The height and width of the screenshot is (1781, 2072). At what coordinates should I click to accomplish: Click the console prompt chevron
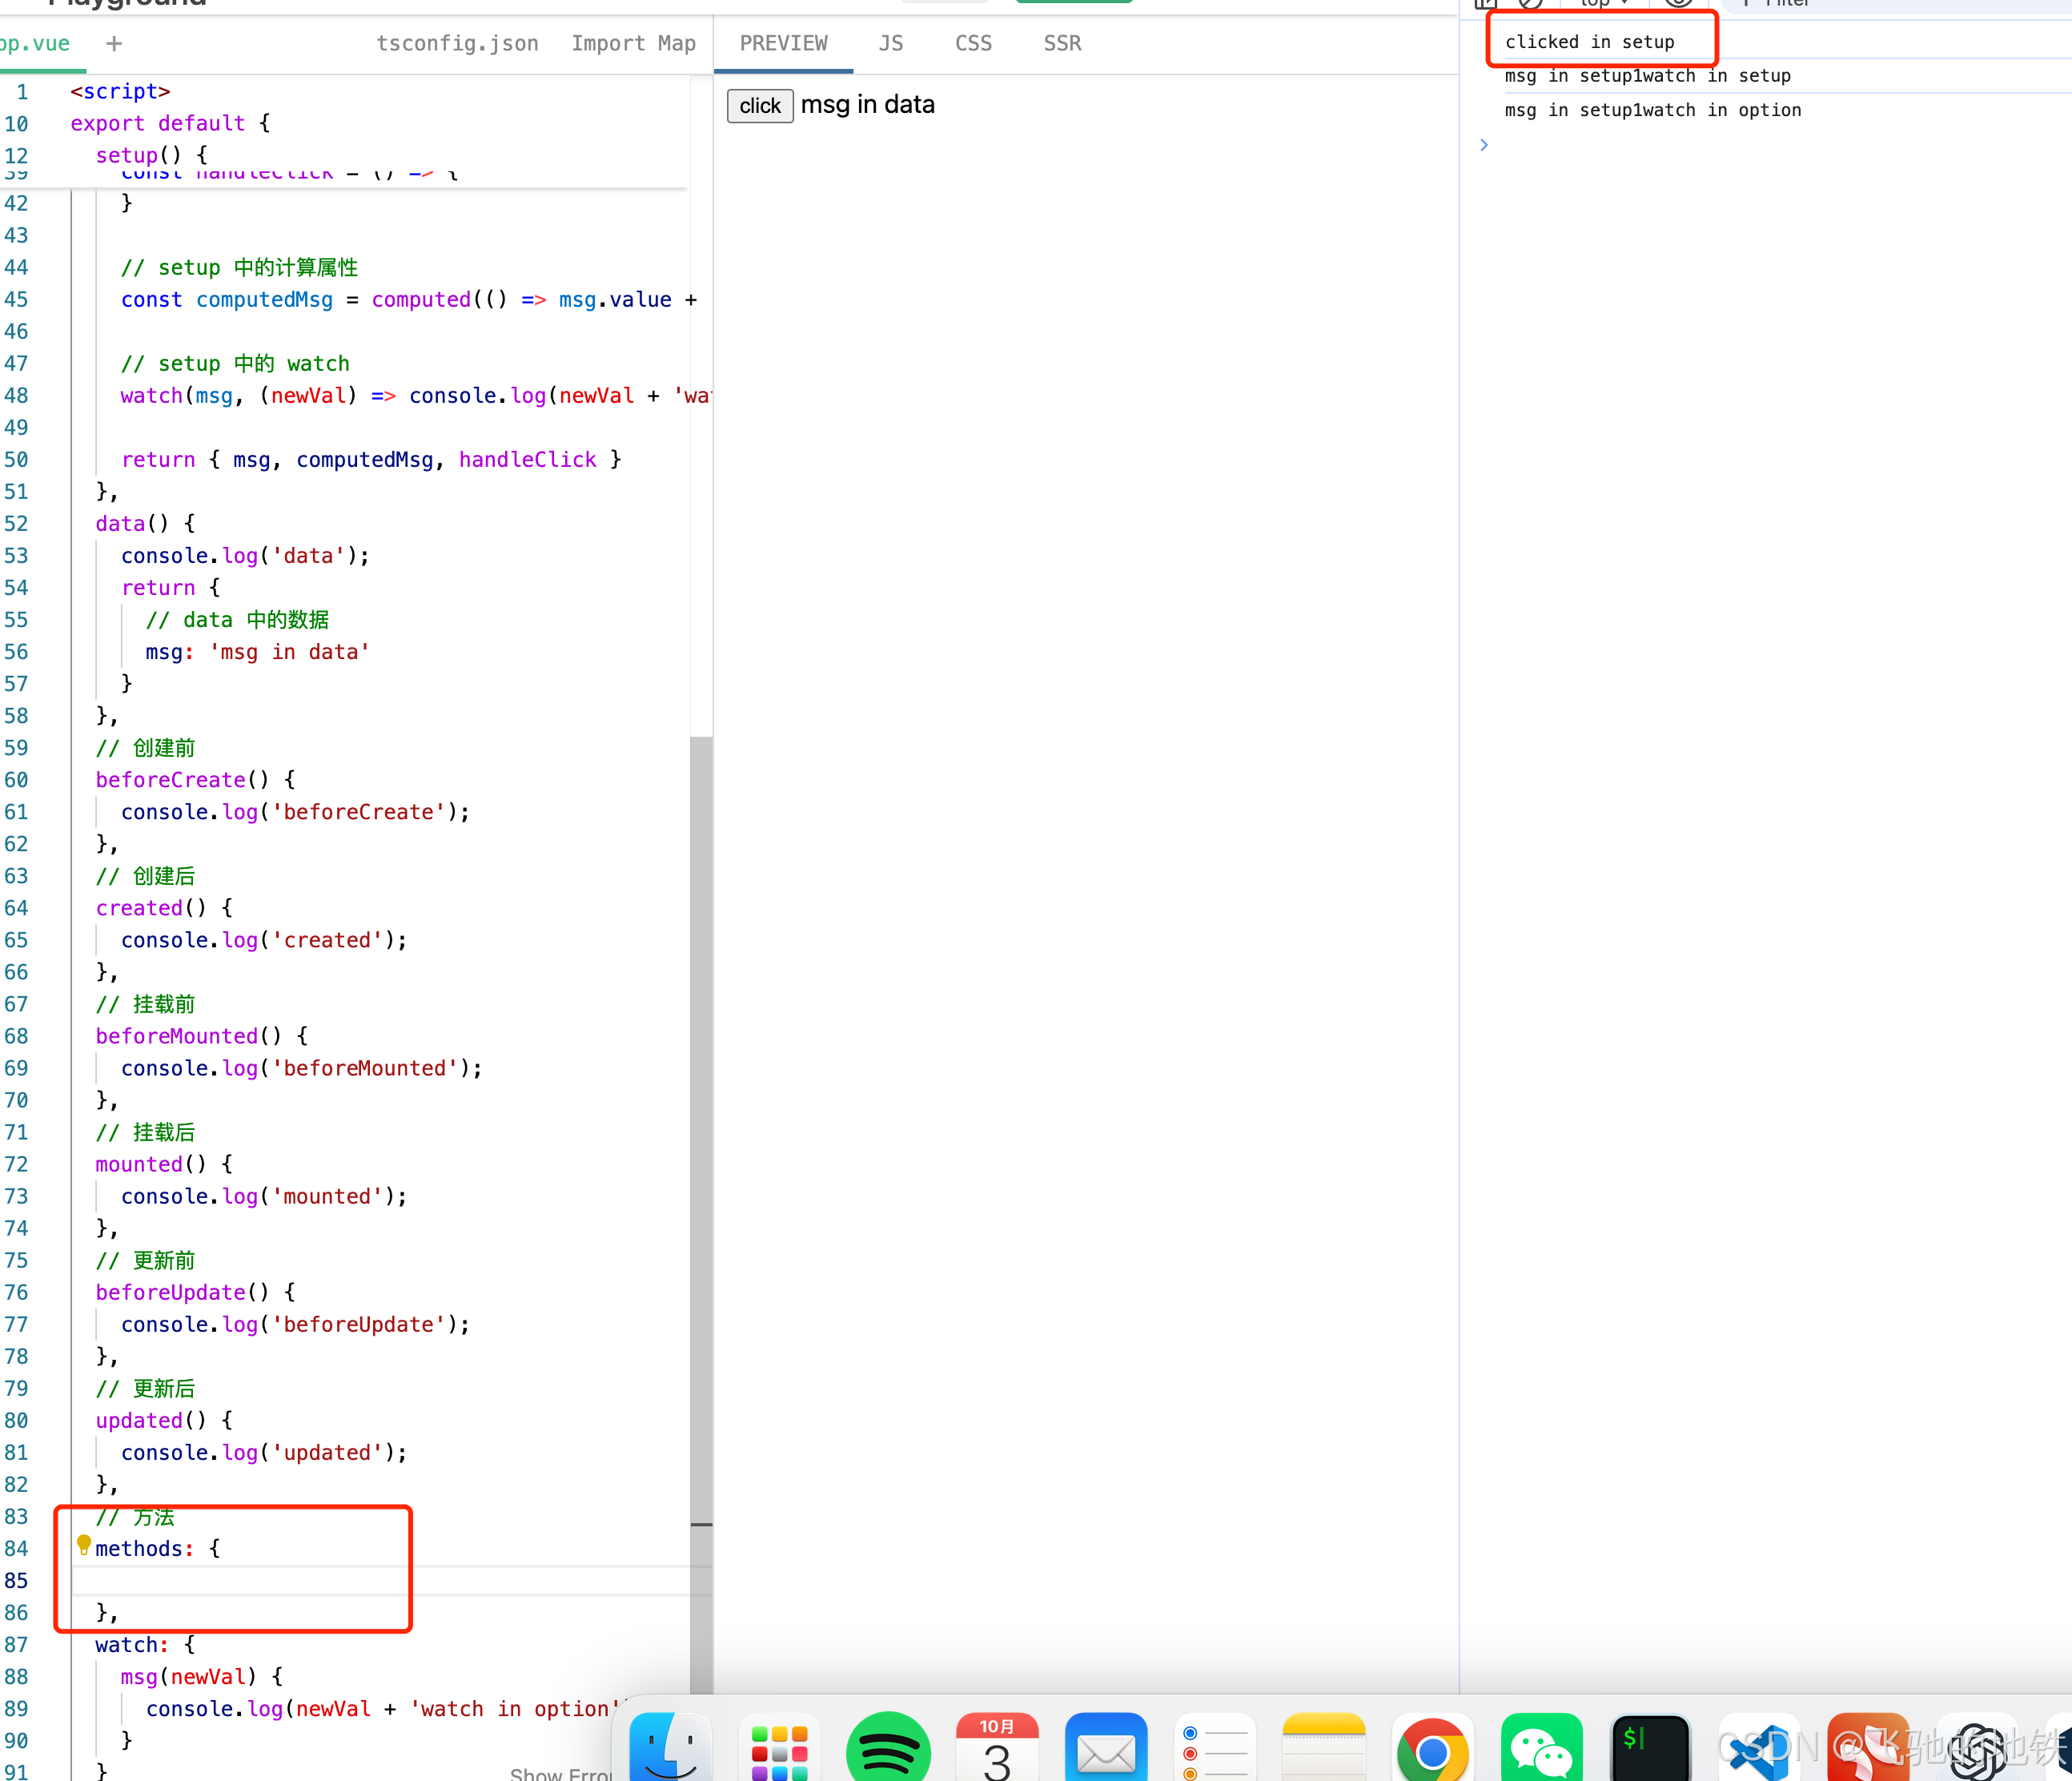click(1484, 145)
